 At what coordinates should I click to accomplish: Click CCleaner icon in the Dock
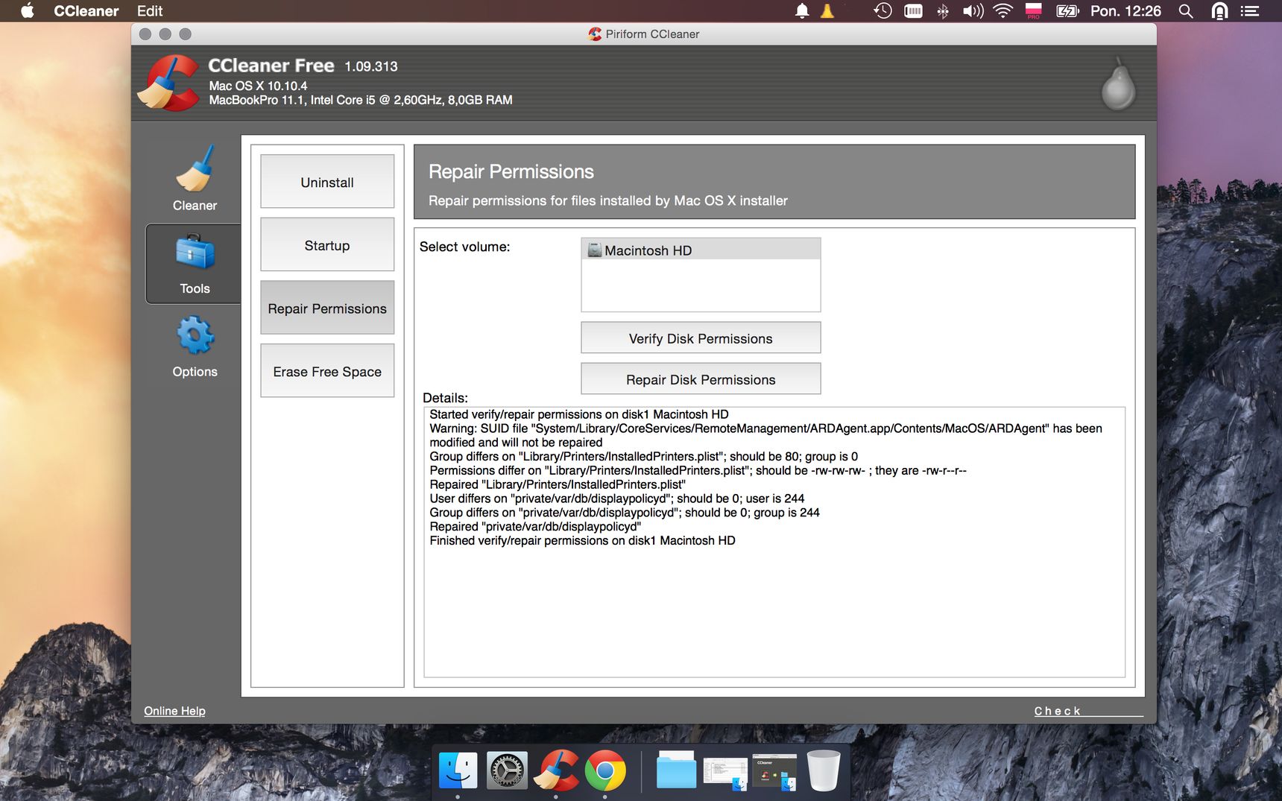pos(556,770)
